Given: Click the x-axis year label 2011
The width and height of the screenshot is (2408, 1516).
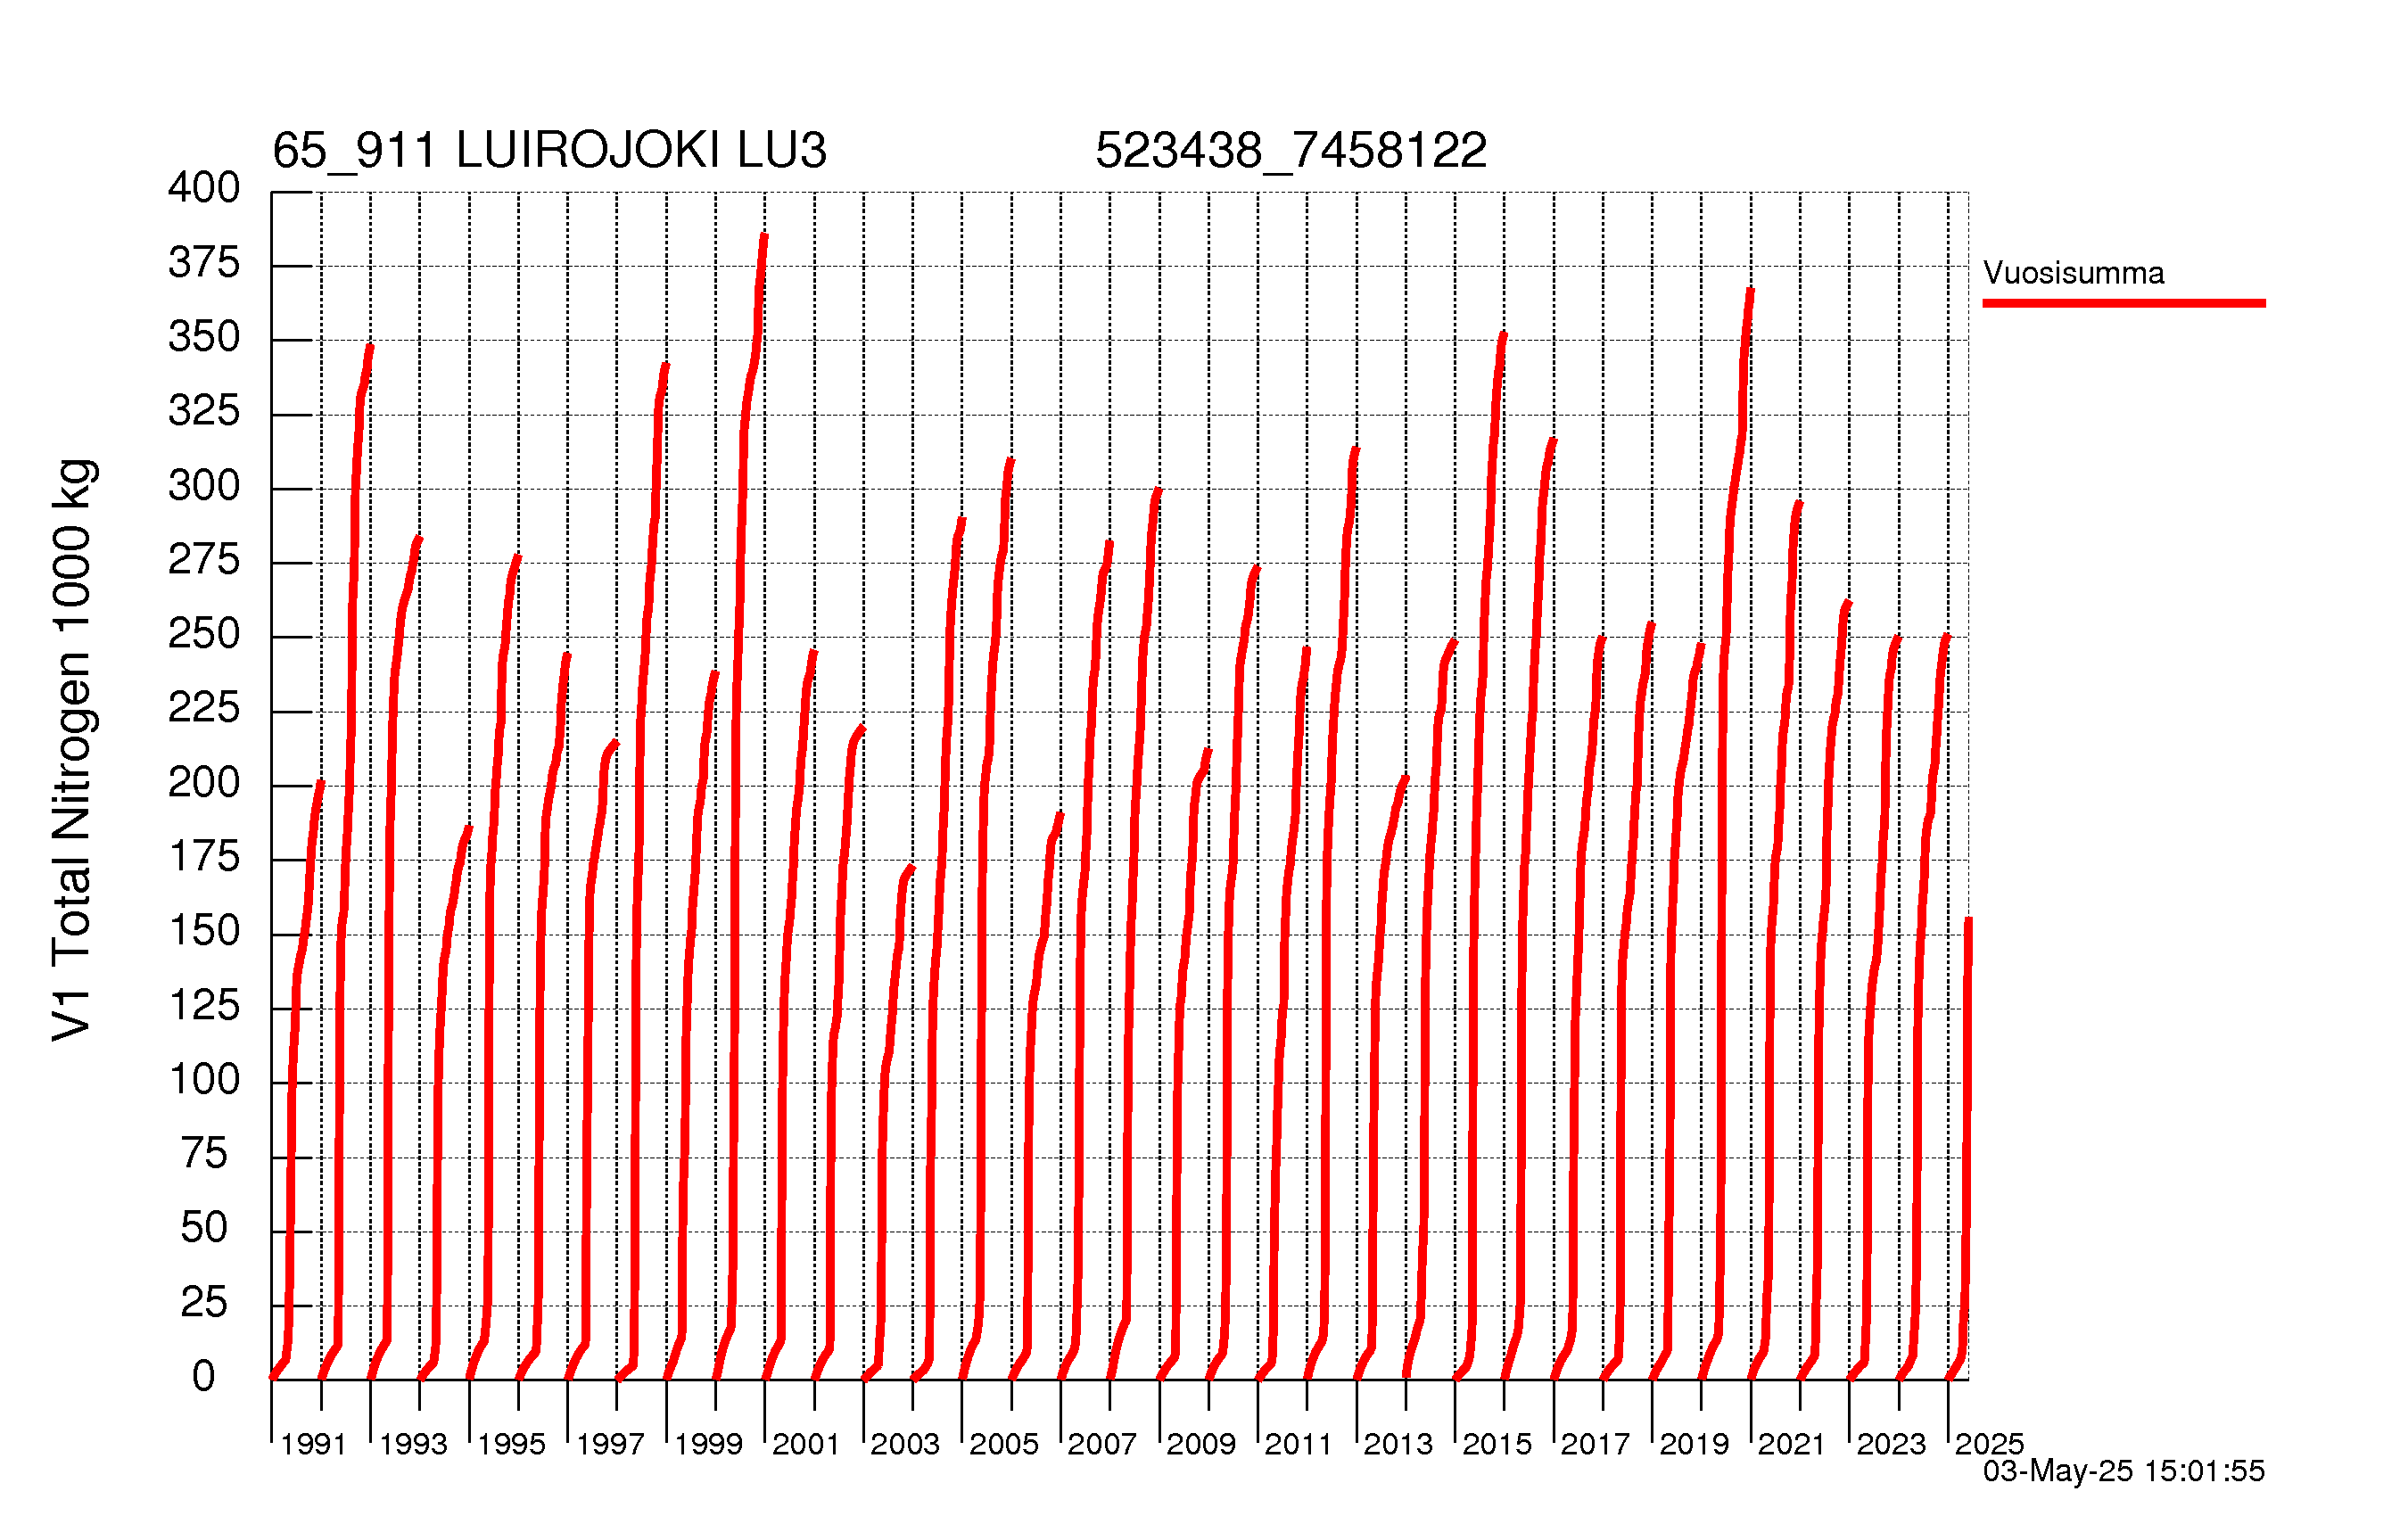Looking at the screenshot, I should point(1299,1445).
